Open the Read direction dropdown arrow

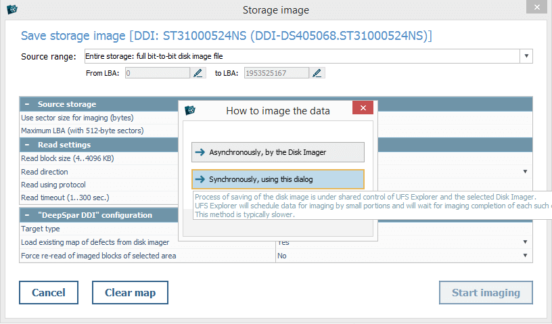coord(525,172)
